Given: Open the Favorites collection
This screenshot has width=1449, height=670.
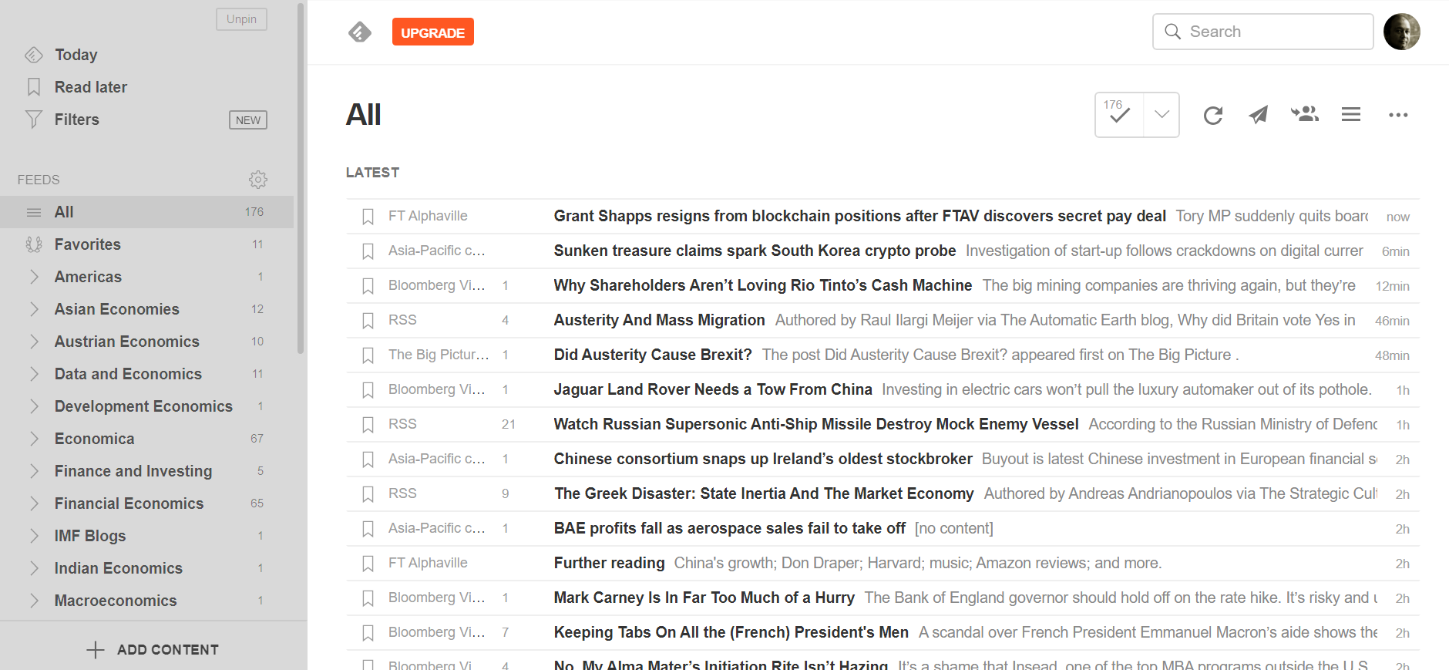Looking at the screenshot, I should 88,244.
